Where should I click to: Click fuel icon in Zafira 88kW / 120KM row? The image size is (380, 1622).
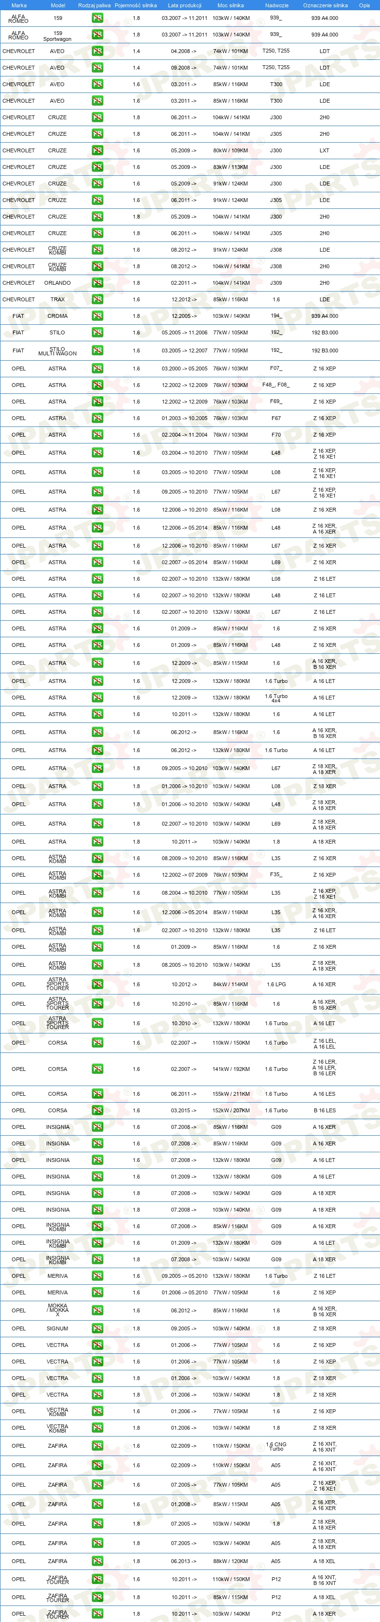(x=97, y=1561)
